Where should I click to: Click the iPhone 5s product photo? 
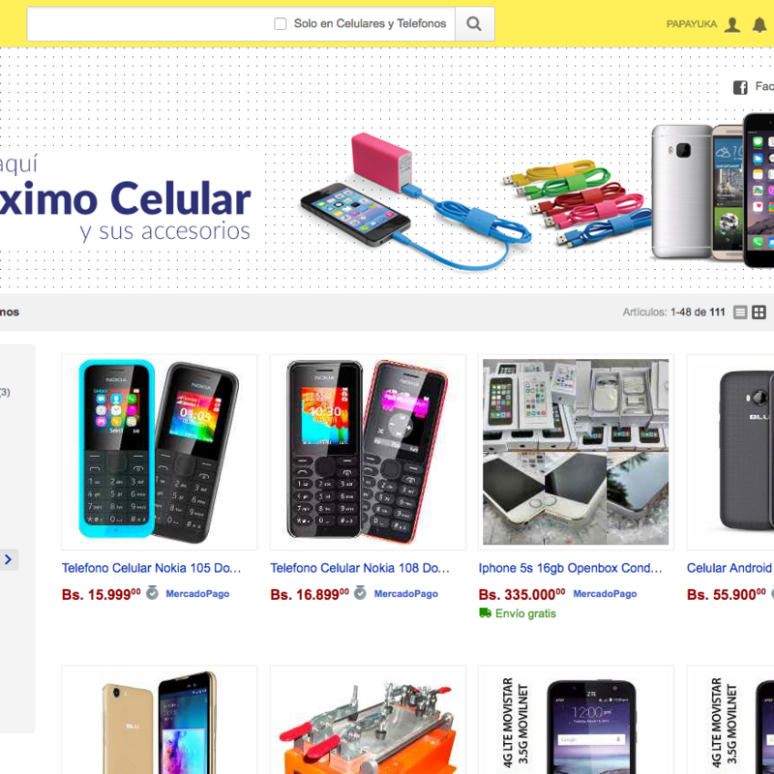click(576, 452)
